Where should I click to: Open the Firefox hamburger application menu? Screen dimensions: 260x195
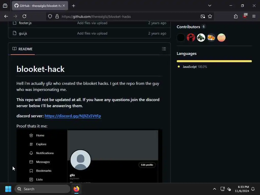tap(254, 16)
